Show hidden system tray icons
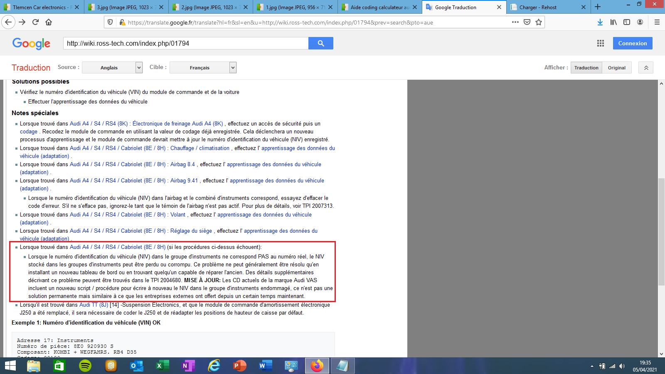 click(592, 366)
